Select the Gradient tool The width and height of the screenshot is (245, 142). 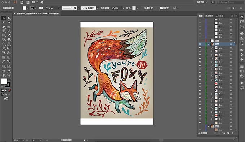click(9, 57)
